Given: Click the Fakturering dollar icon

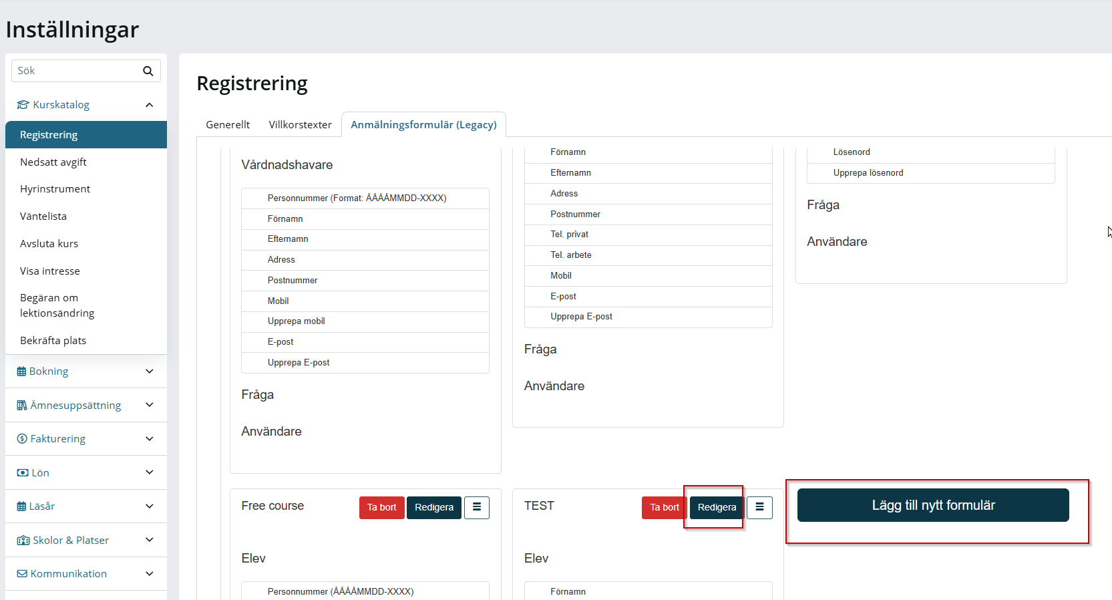Looking at the screenshot, I should 22,439.
